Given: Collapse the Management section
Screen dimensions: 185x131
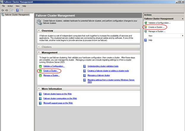Looking at the screenshot, I should pos(39,52).
